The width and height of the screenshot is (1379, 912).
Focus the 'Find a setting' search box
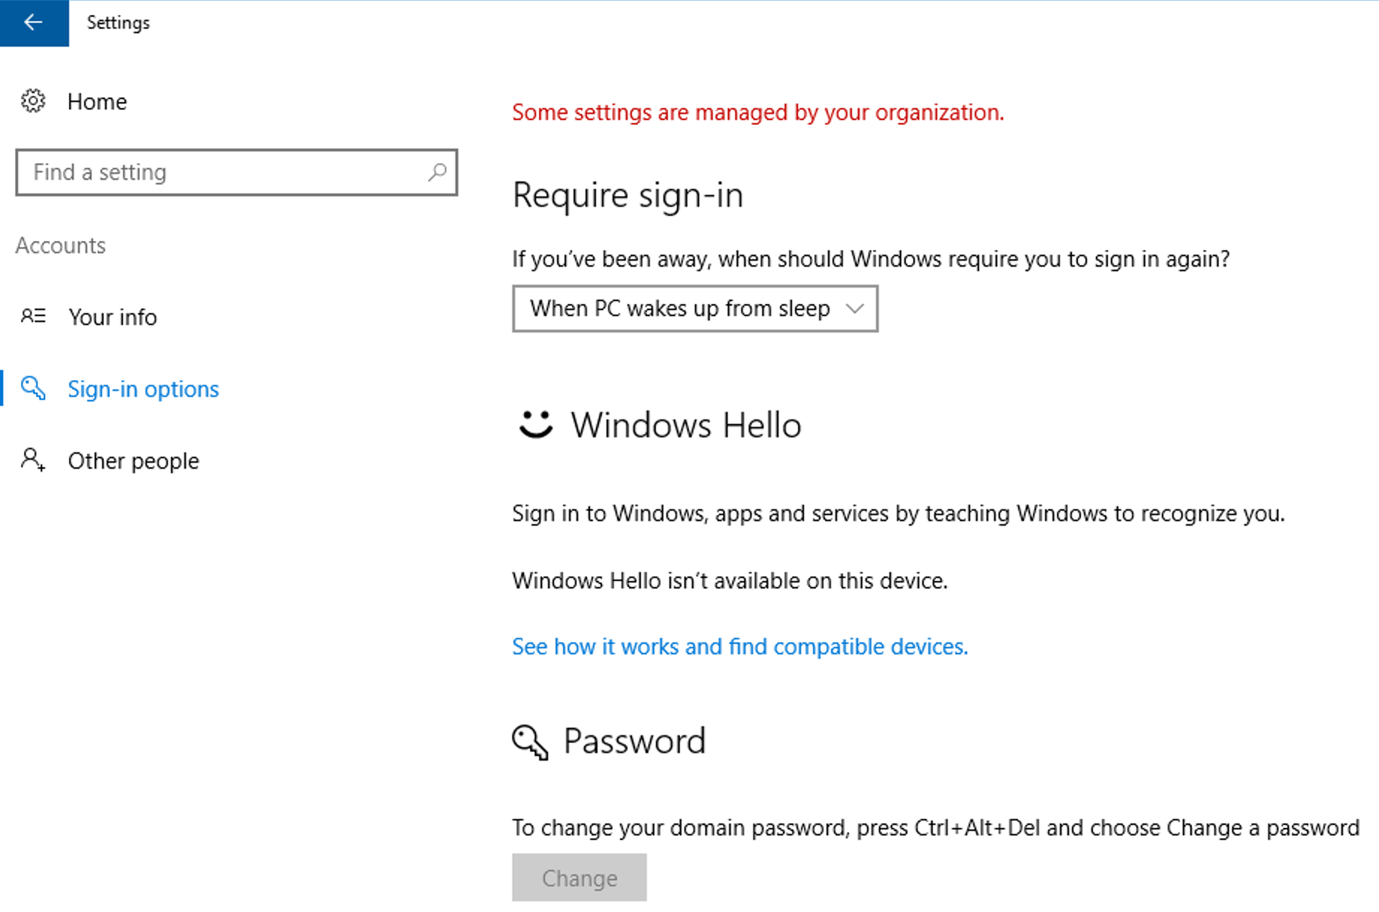225,172
